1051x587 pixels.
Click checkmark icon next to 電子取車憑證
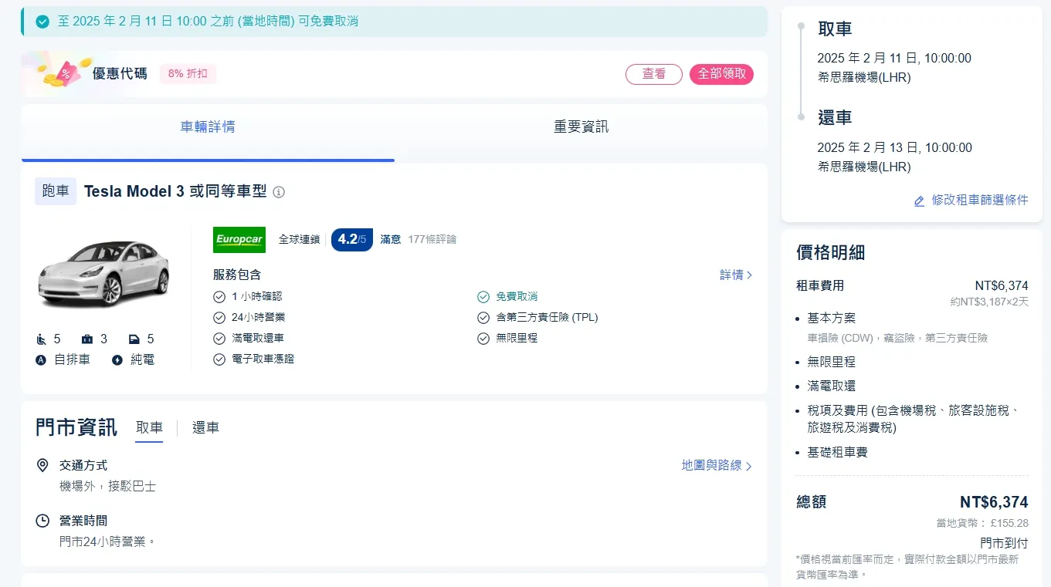click(x=219, y=359)
